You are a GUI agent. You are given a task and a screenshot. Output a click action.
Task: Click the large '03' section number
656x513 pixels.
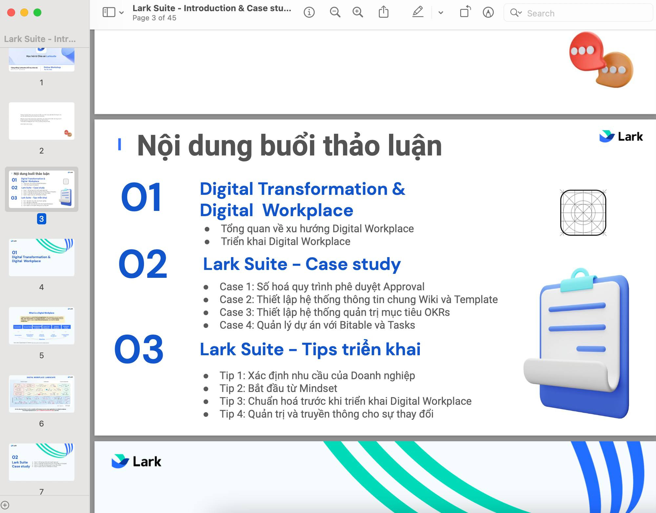(x=139, y=349)
